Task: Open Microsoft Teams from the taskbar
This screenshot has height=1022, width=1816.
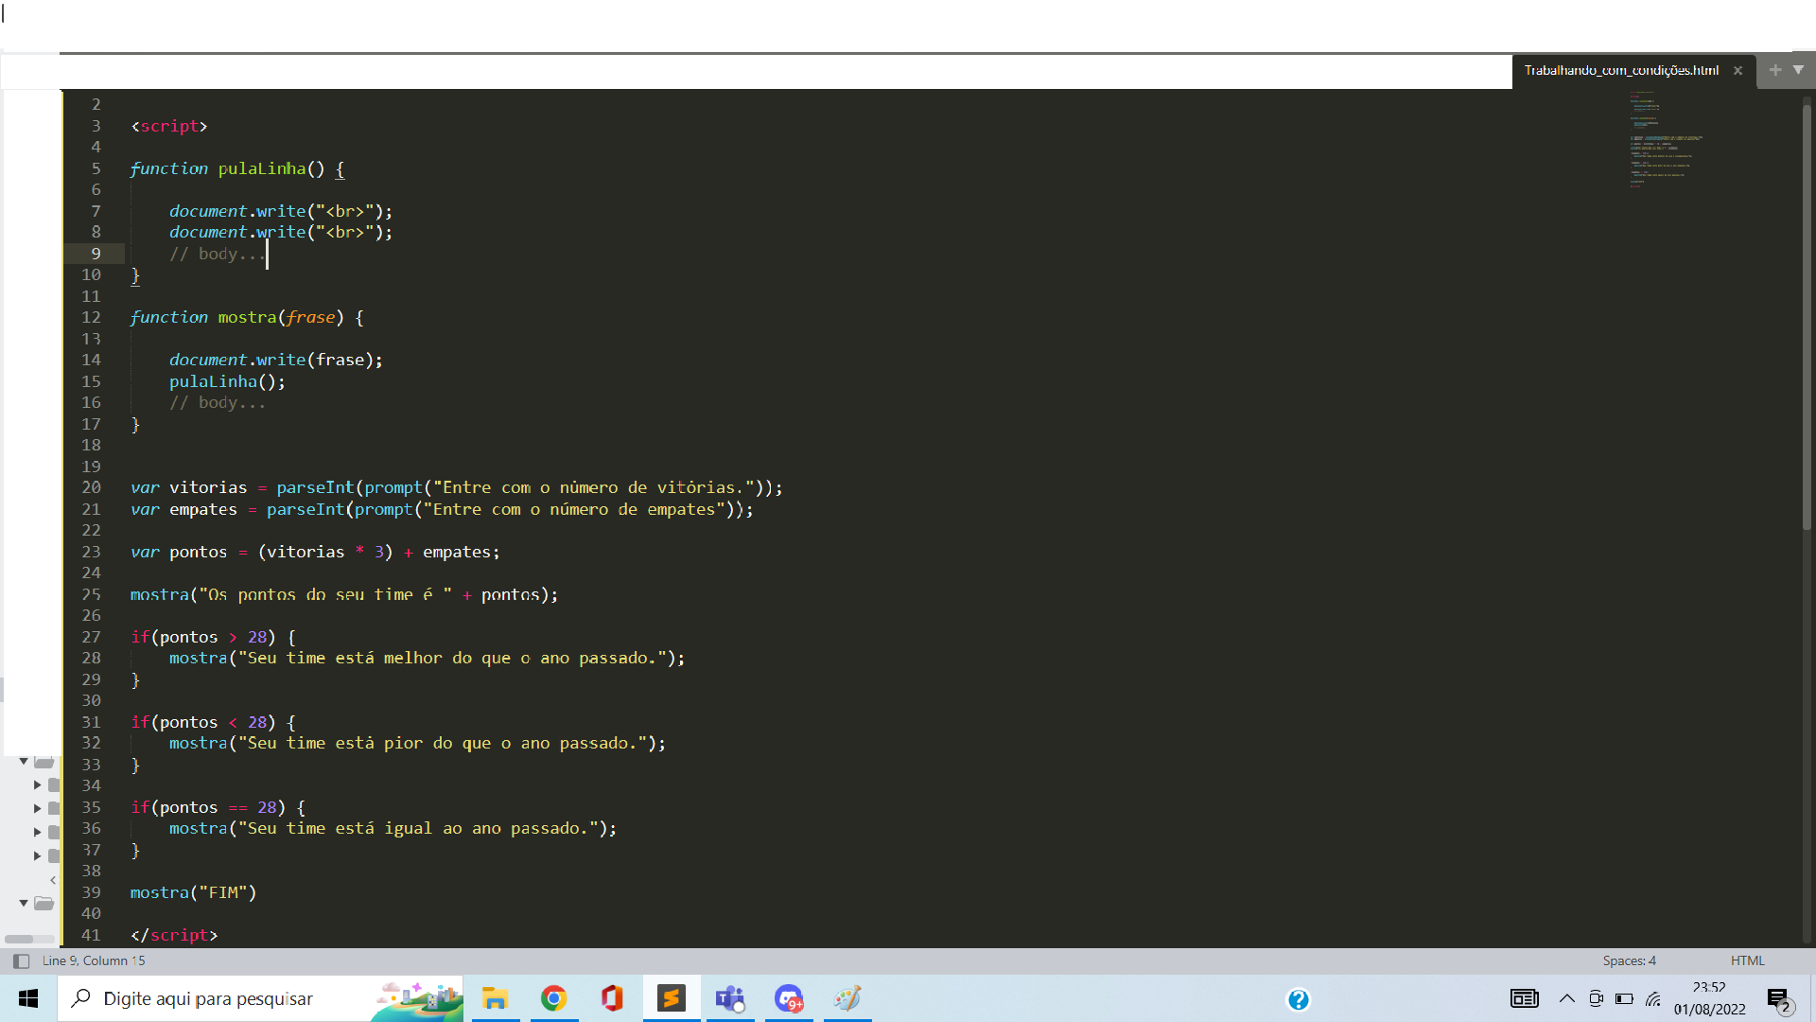Action: tap(730, 998)
